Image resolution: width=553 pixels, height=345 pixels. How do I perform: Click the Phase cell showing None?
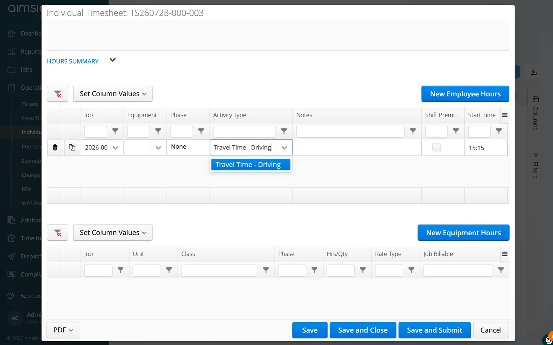coord(188,147)
